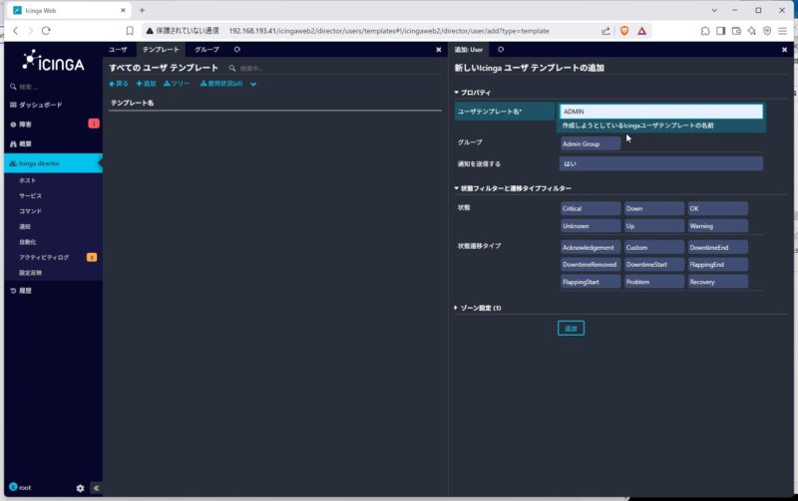
Task: Toggle the Critical state filter
Action: click(x=591, y=208)
